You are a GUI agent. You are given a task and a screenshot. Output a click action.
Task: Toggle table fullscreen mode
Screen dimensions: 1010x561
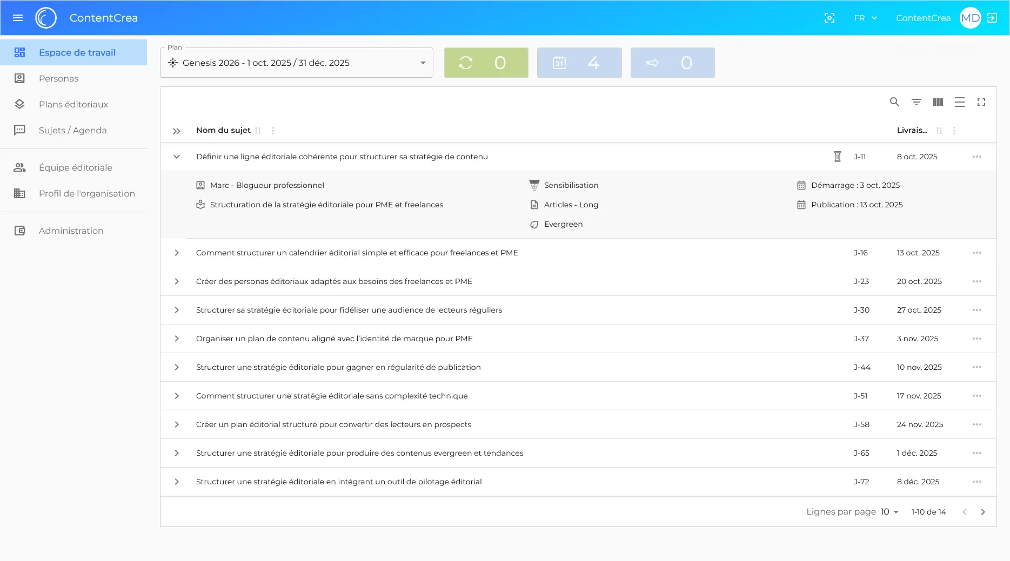pyautogui.click(x=981, y=102)
